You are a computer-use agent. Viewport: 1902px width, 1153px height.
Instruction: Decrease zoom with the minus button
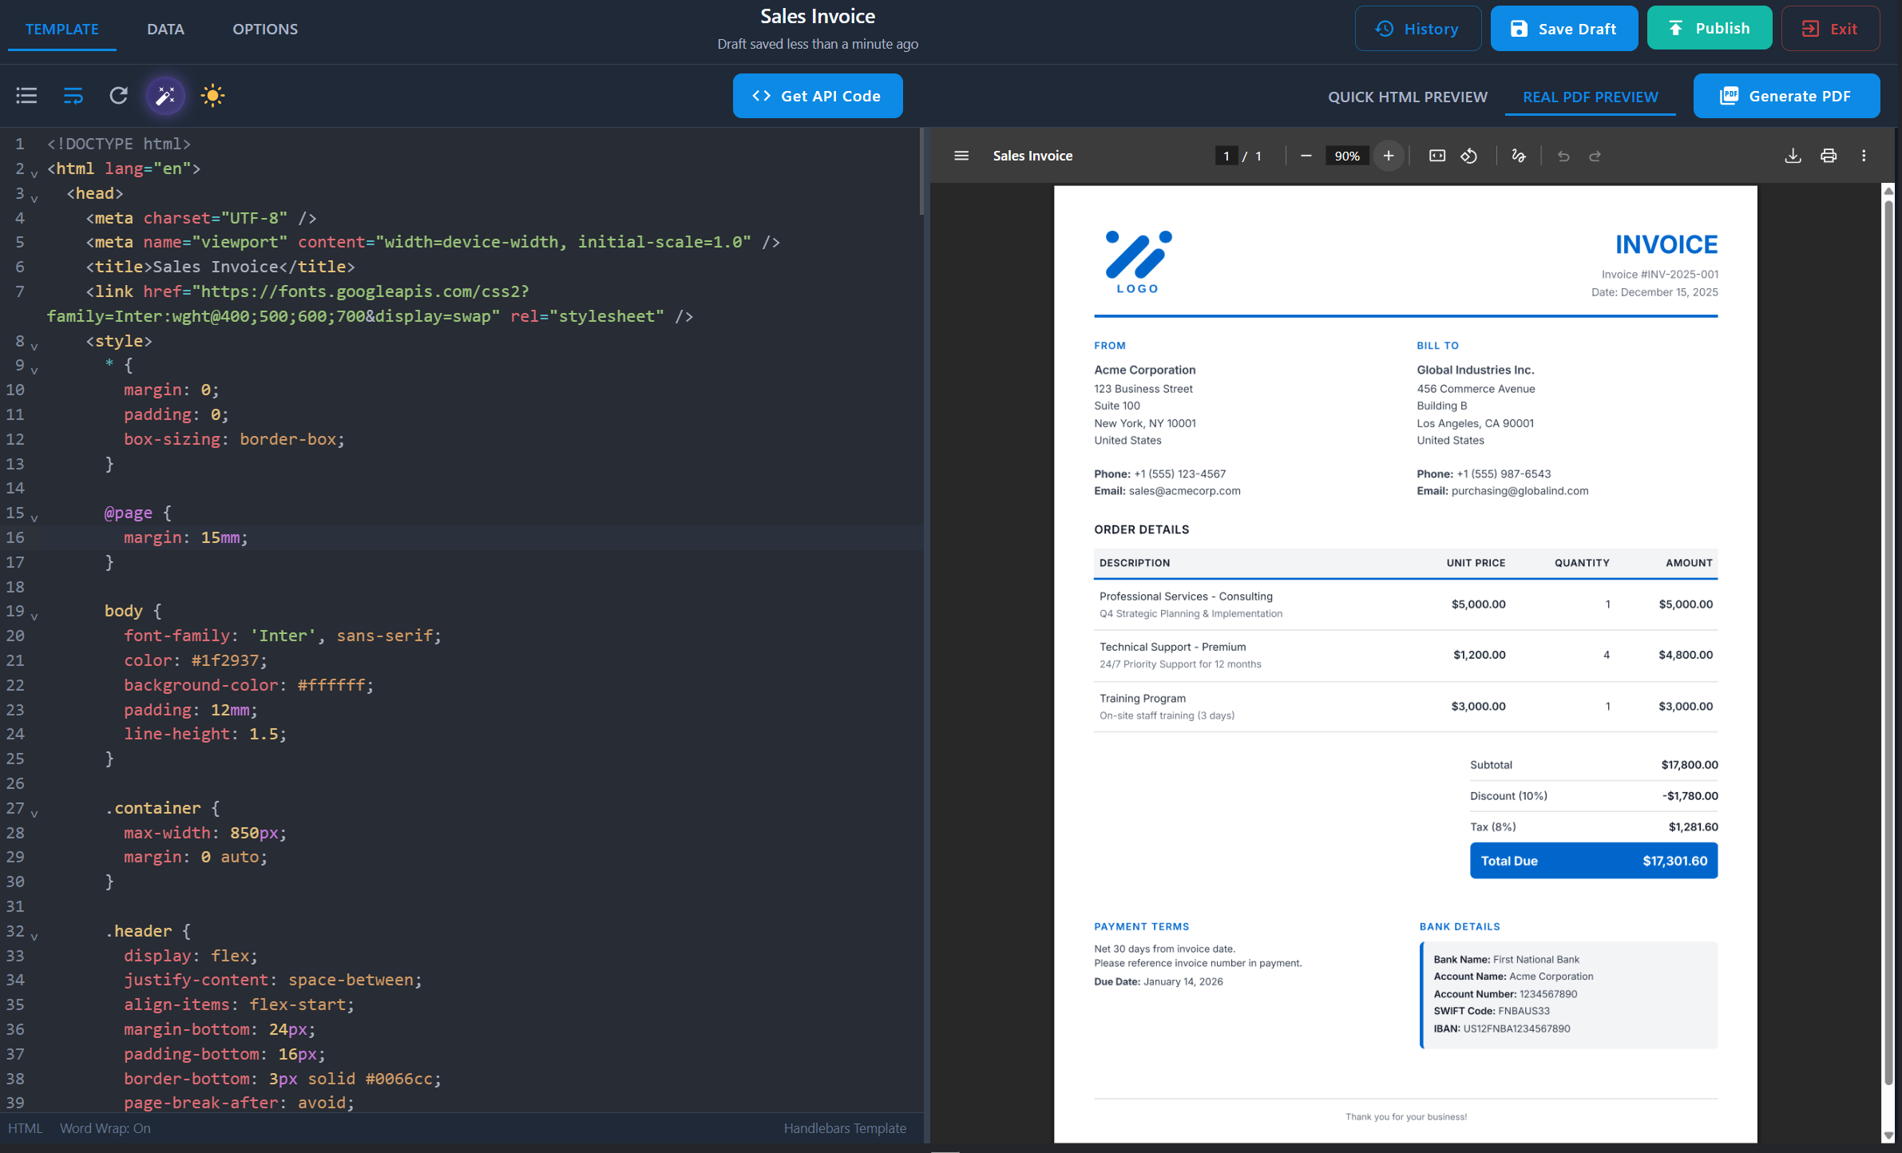(x=1306, y=156)
